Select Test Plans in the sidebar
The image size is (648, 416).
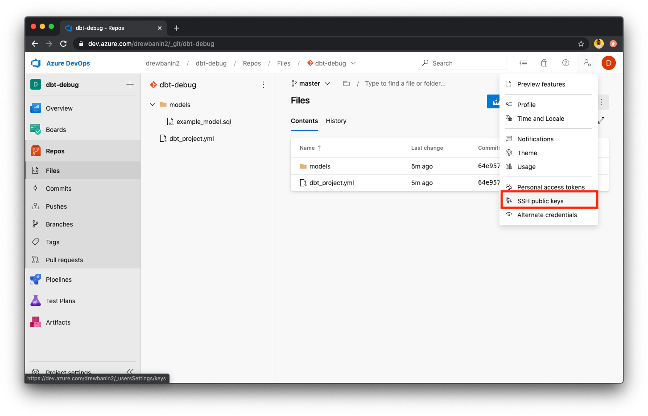[x=60, y=301]
